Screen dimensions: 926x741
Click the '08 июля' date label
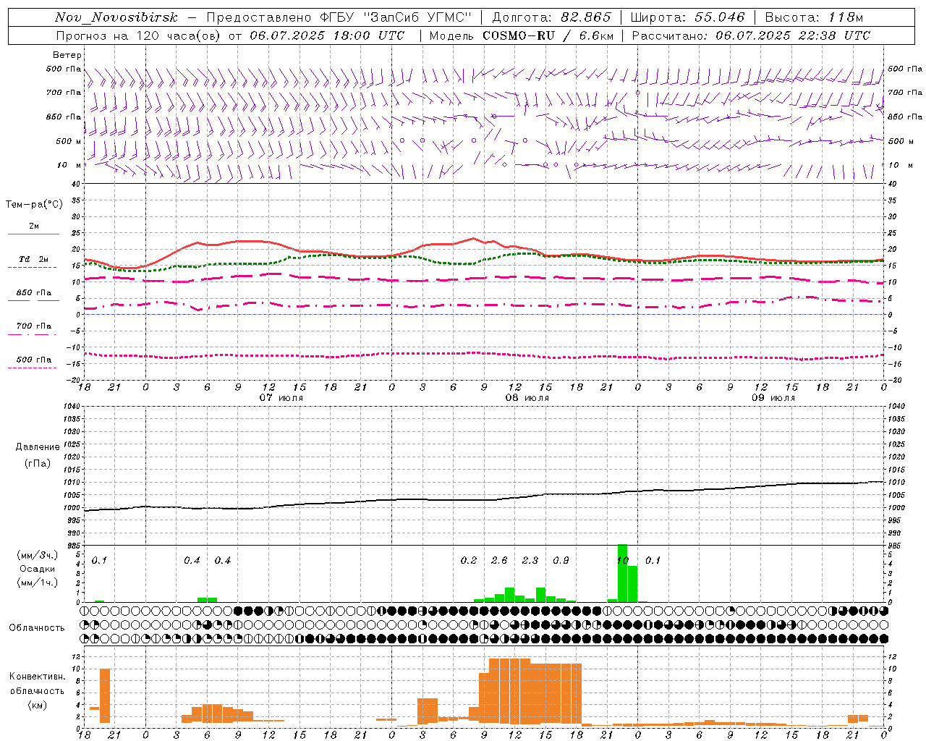point(527,398)
